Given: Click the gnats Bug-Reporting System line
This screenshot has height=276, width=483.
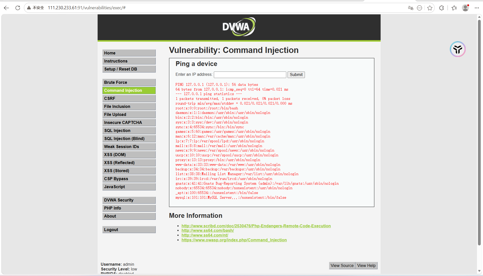Looking at the screenshot, I should pos(257,183).
